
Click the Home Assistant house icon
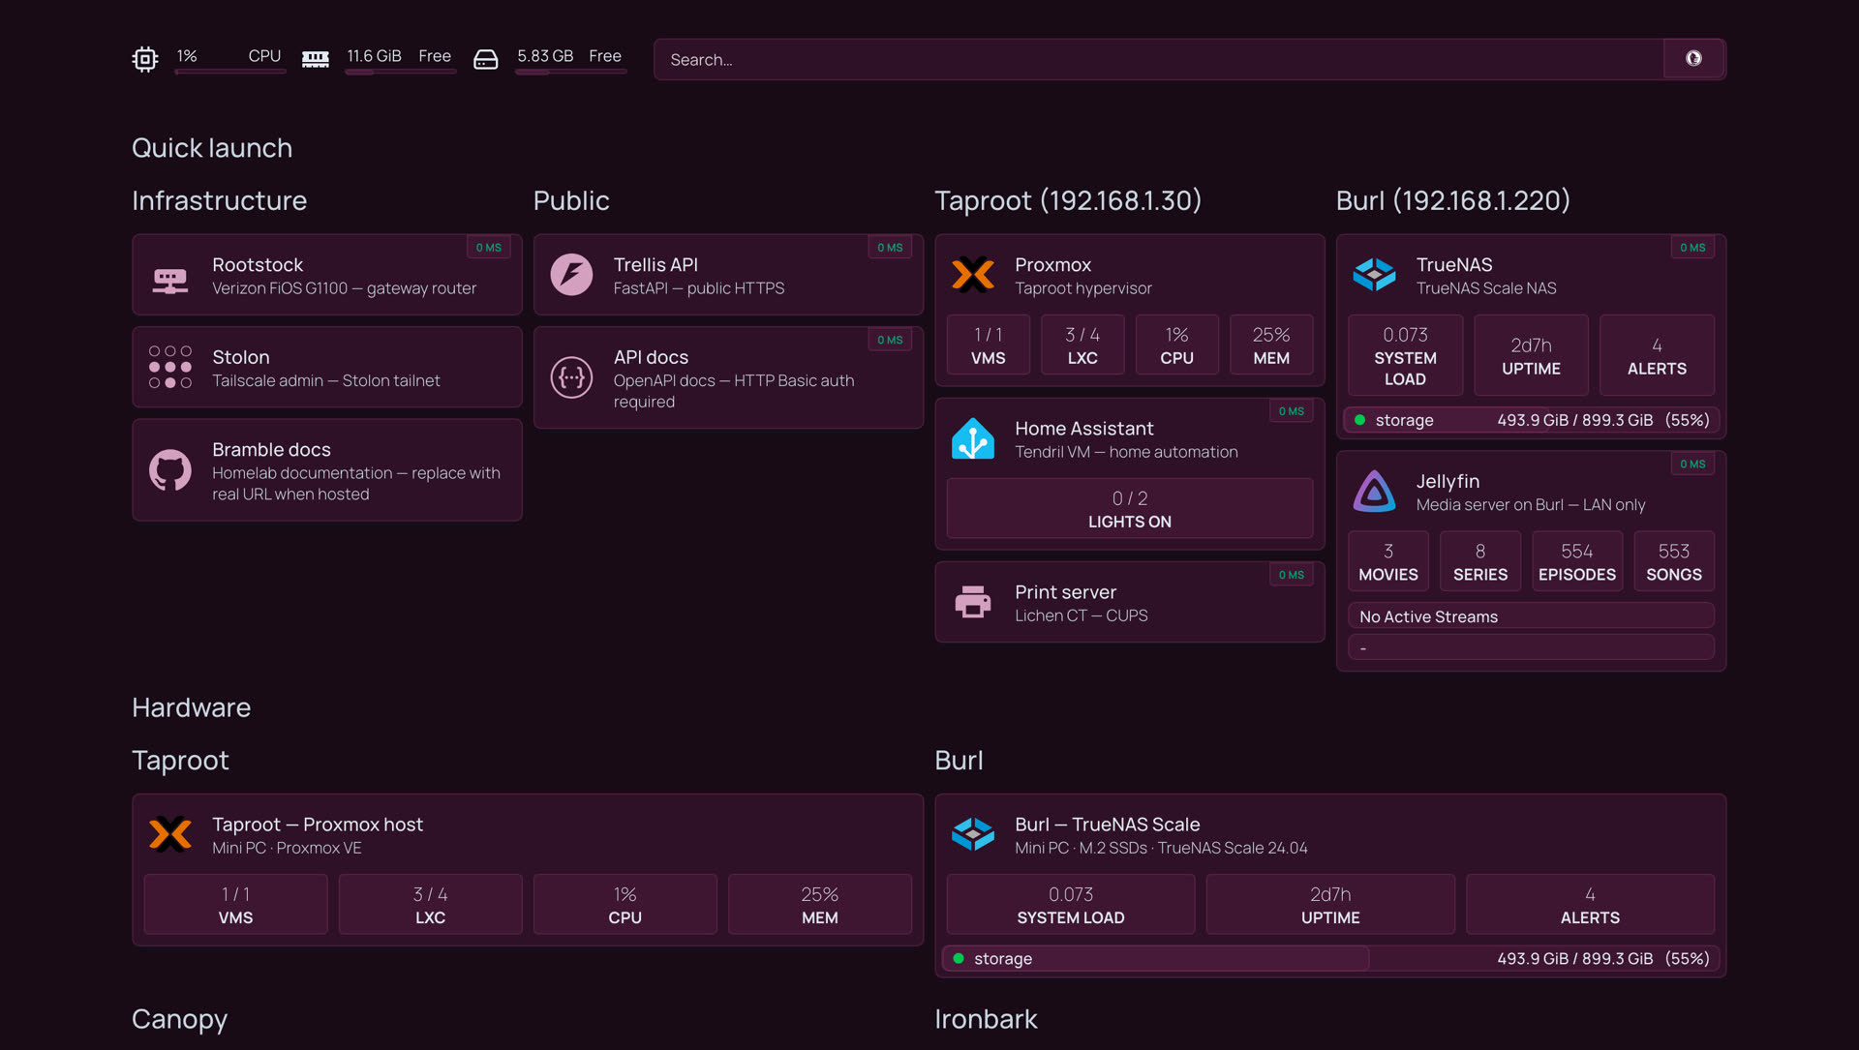pyautogui.click(x=973, y=439)
